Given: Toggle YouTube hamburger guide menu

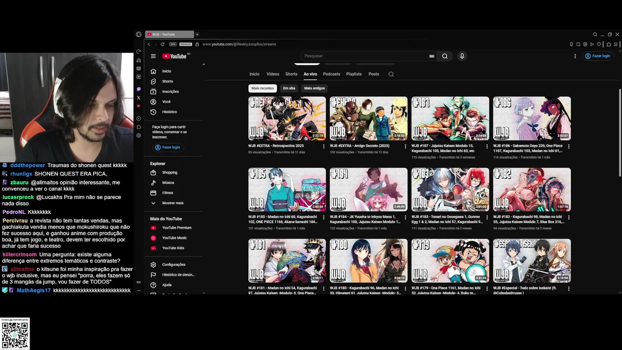Looking at the screenshot, I should pos(153,56).
